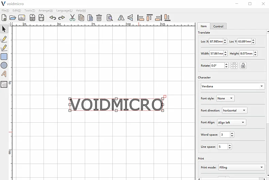Select the lower pencil drawing tool
Screen dimensions: 269x180
click(x=4, y=48)
